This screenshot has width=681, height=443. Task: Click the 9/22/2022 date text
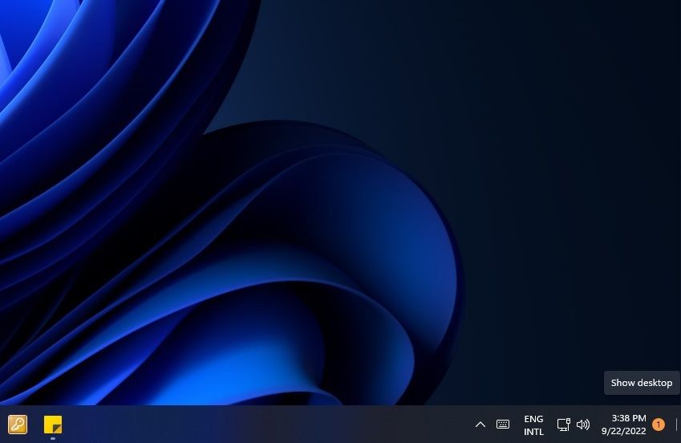tap(624, 431)
